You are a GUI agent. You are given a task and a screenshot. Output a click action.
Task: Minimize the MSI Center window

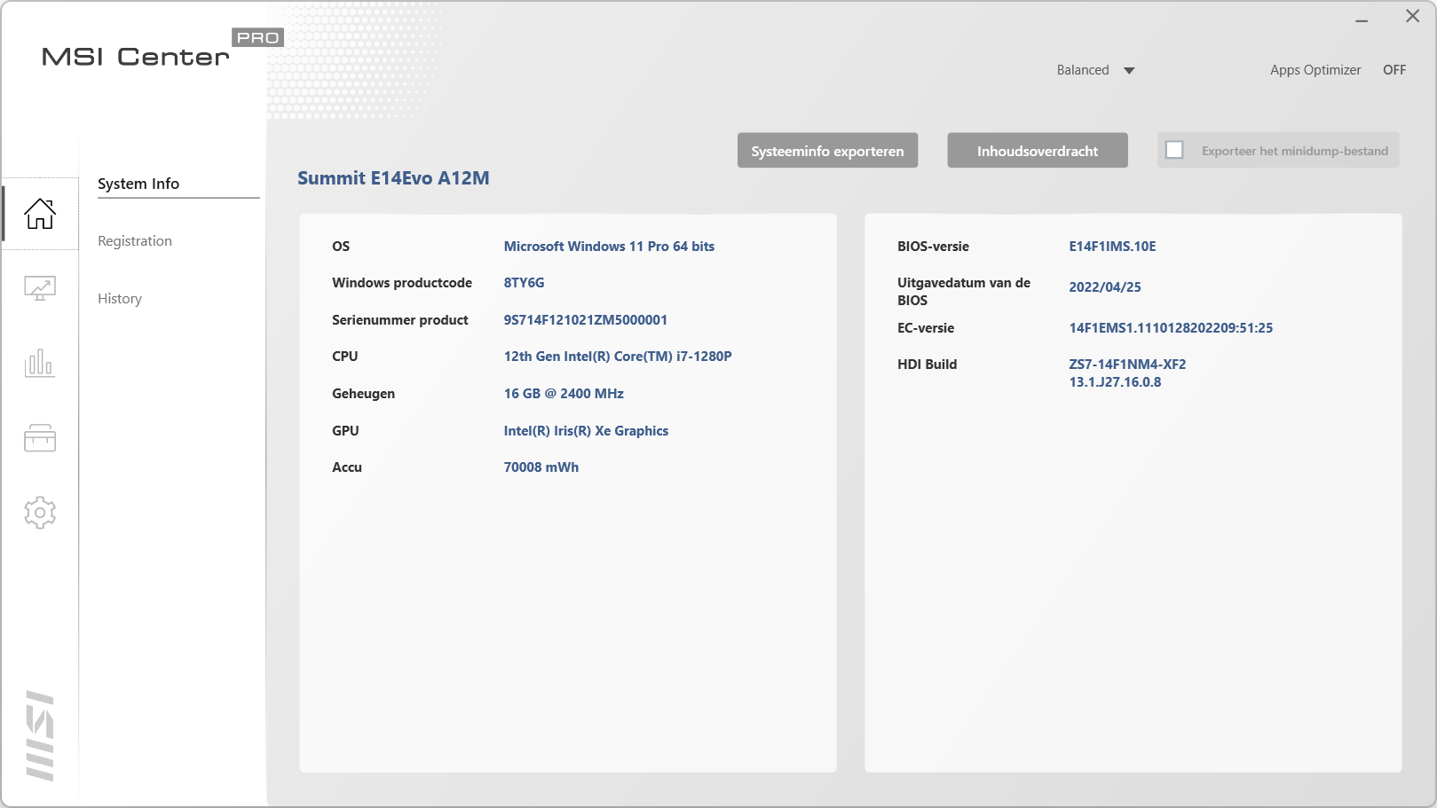point(1362,18)
